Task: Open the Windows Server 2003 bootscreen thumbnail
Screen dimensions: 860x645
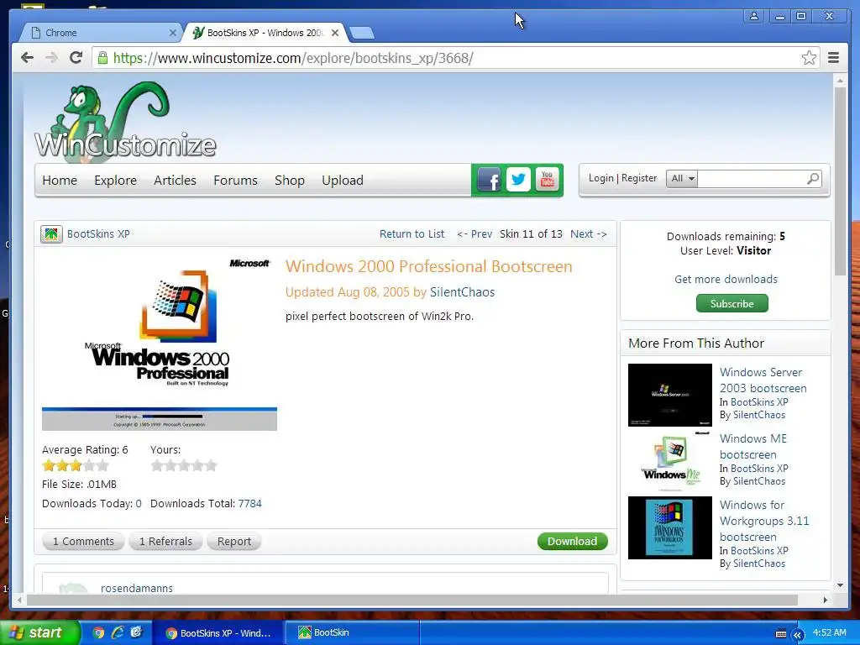Action: pos(669,395)
